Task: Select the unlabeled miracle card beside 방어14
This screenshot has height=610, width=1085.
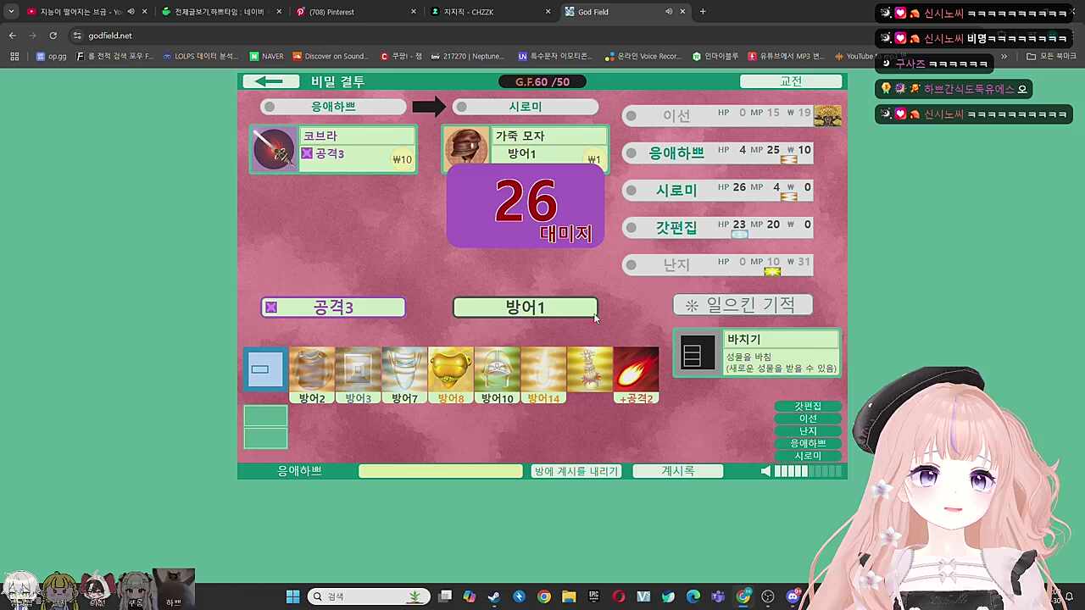Action: pyautogui.click(x=590, y=370)
